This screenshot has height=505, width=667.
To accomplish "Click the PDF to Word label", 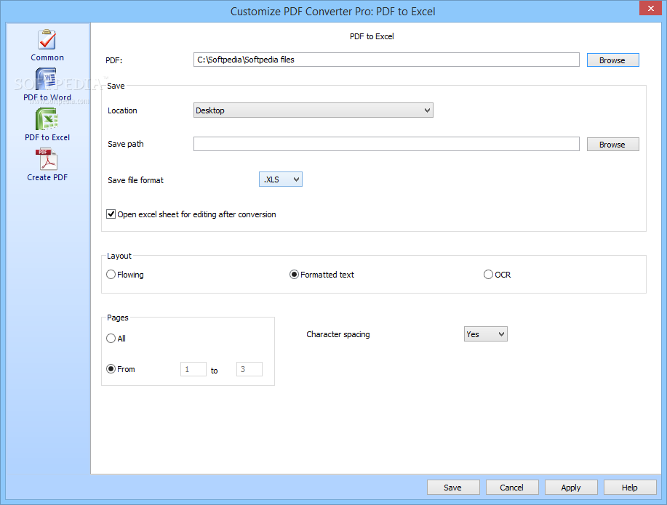I will coord(47,97).
